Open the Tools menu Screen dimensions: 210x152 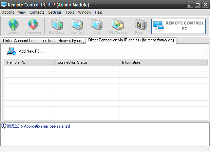click(70, 12)
